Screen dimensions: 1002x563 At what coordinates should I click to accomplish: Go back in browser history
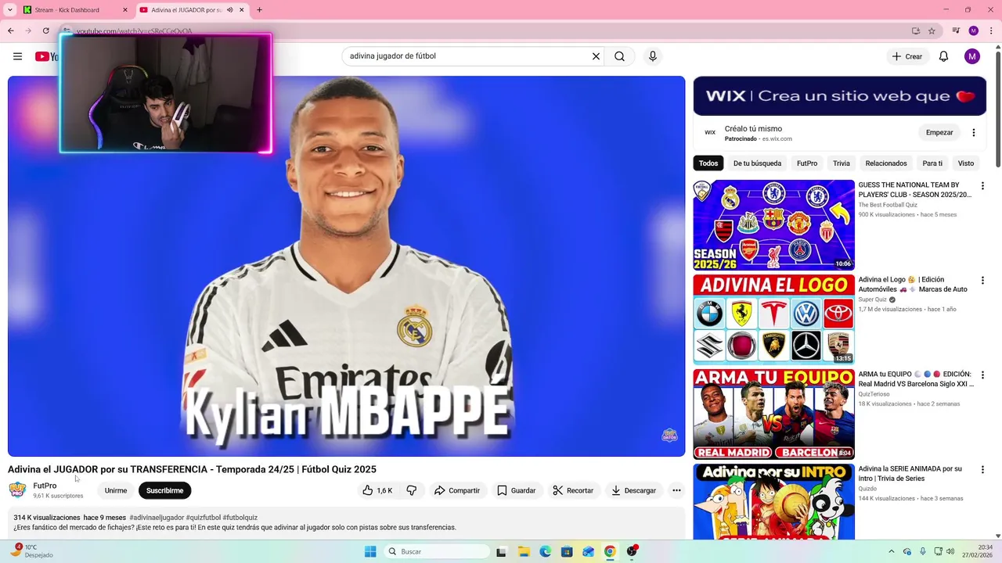(x=11, y=30)
